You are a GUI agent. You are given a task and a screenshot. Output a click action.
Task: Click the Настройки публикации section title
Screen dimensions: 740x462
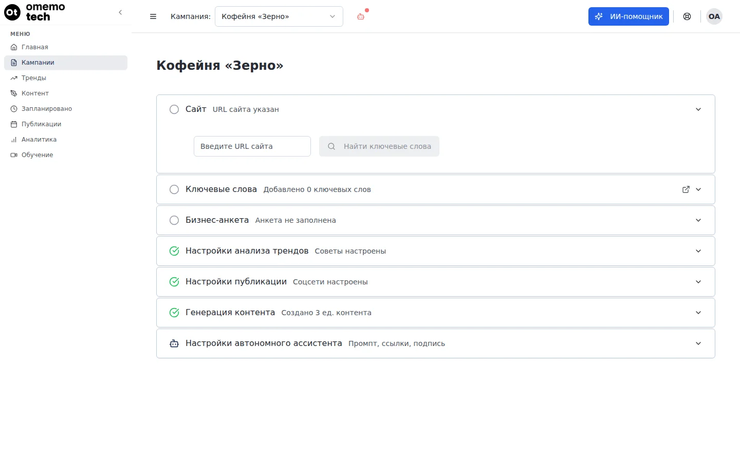coord(236,282)
